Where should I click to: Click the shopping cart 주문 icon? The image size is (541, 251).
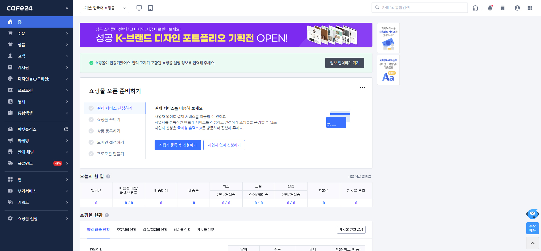pos(10,33)
